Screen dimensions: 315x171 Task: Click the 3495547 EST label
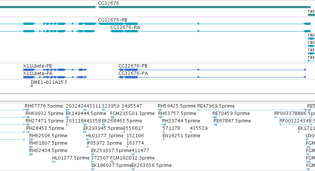[131, 106]
